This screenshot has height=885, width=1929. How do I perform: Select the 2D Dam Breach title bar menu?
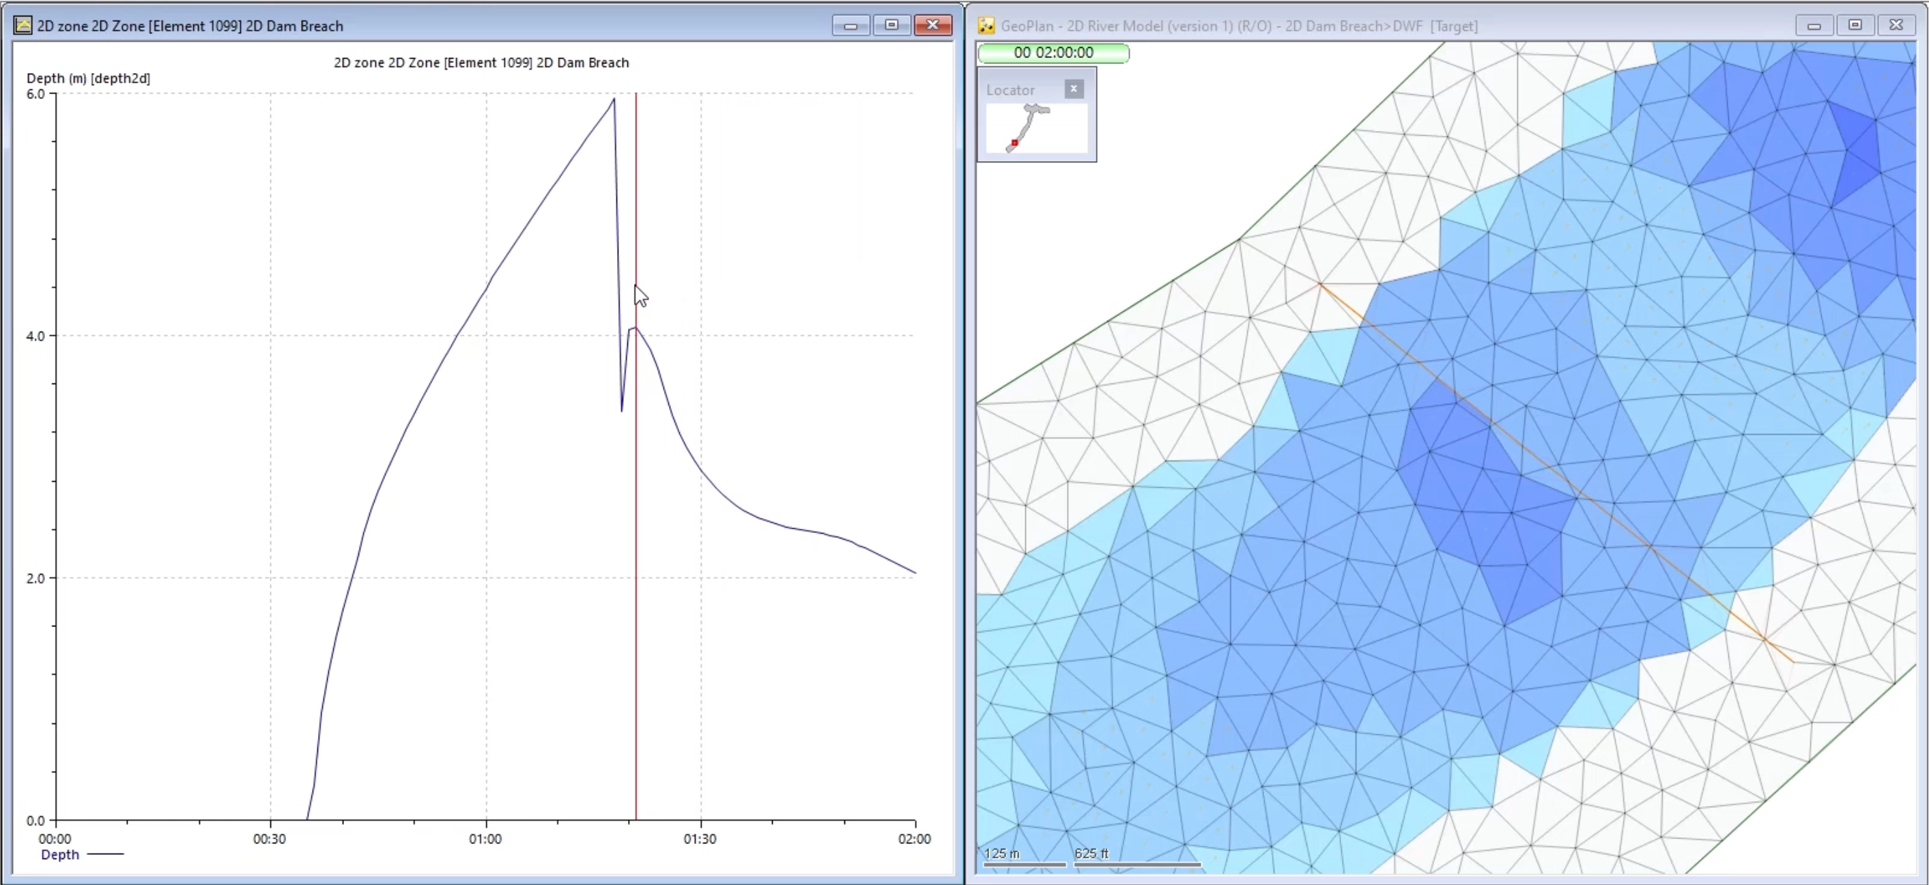21,25
